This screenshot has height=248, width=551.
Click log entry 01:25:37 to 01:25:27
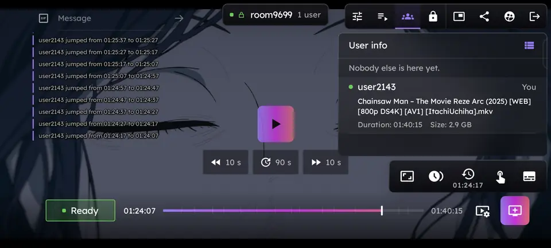[98, 40]
